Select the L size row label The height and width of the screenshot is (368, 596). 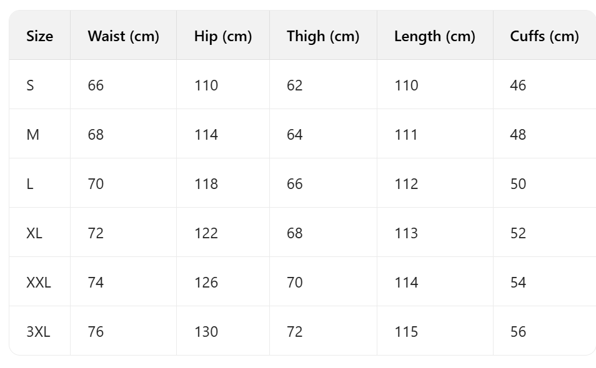coord(30,184)
